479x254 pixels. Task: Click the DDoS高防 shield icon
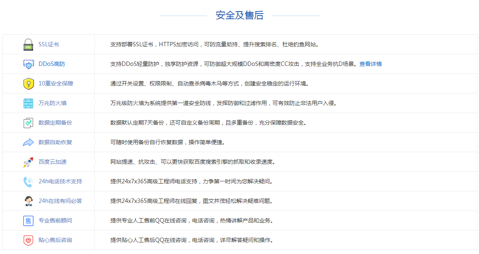[x=28, y=64]
